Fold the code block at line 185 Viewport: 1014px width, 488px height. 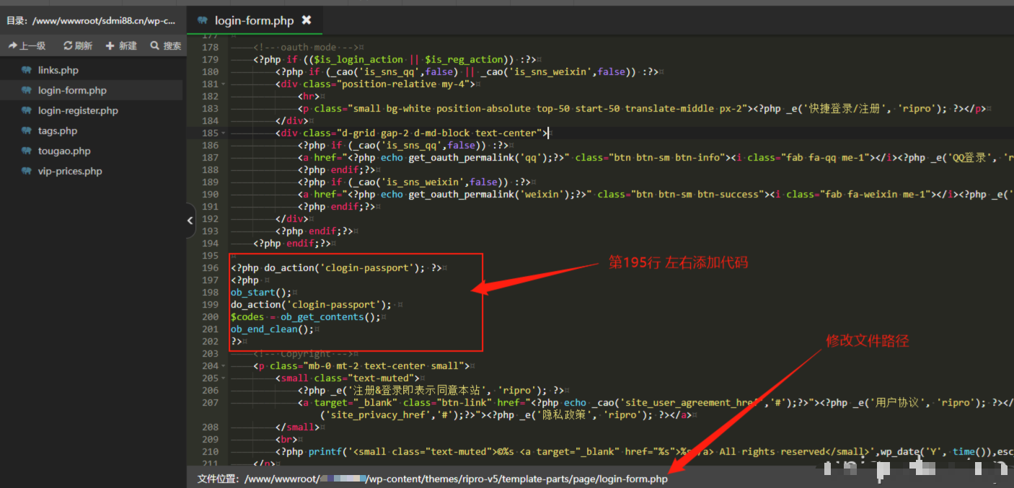224,133
